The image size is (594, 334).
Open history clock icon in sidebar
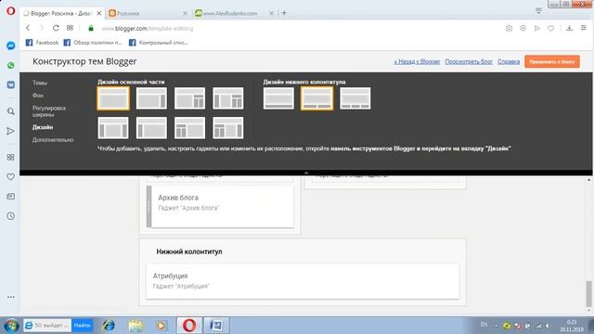pos(10,216)
